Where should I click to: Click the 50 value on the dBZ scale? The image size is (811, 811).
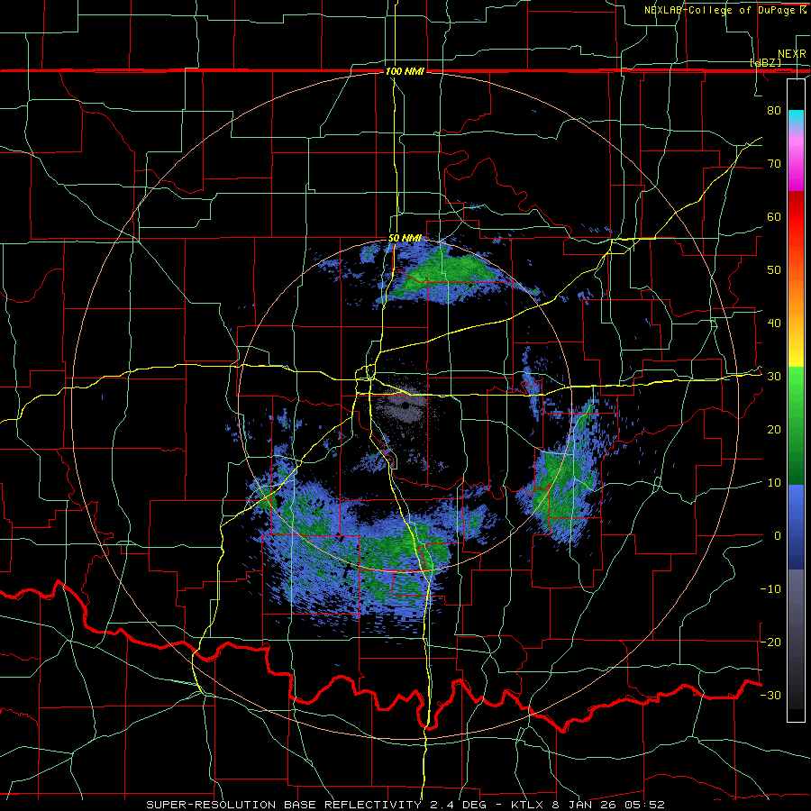click(x=774, y=270)
